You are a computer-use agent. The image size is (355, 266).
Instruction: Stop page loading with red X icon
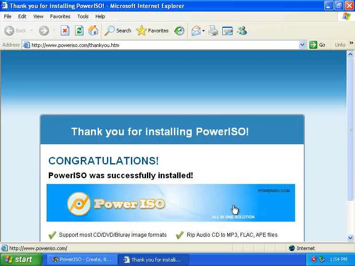coord(65,31)
